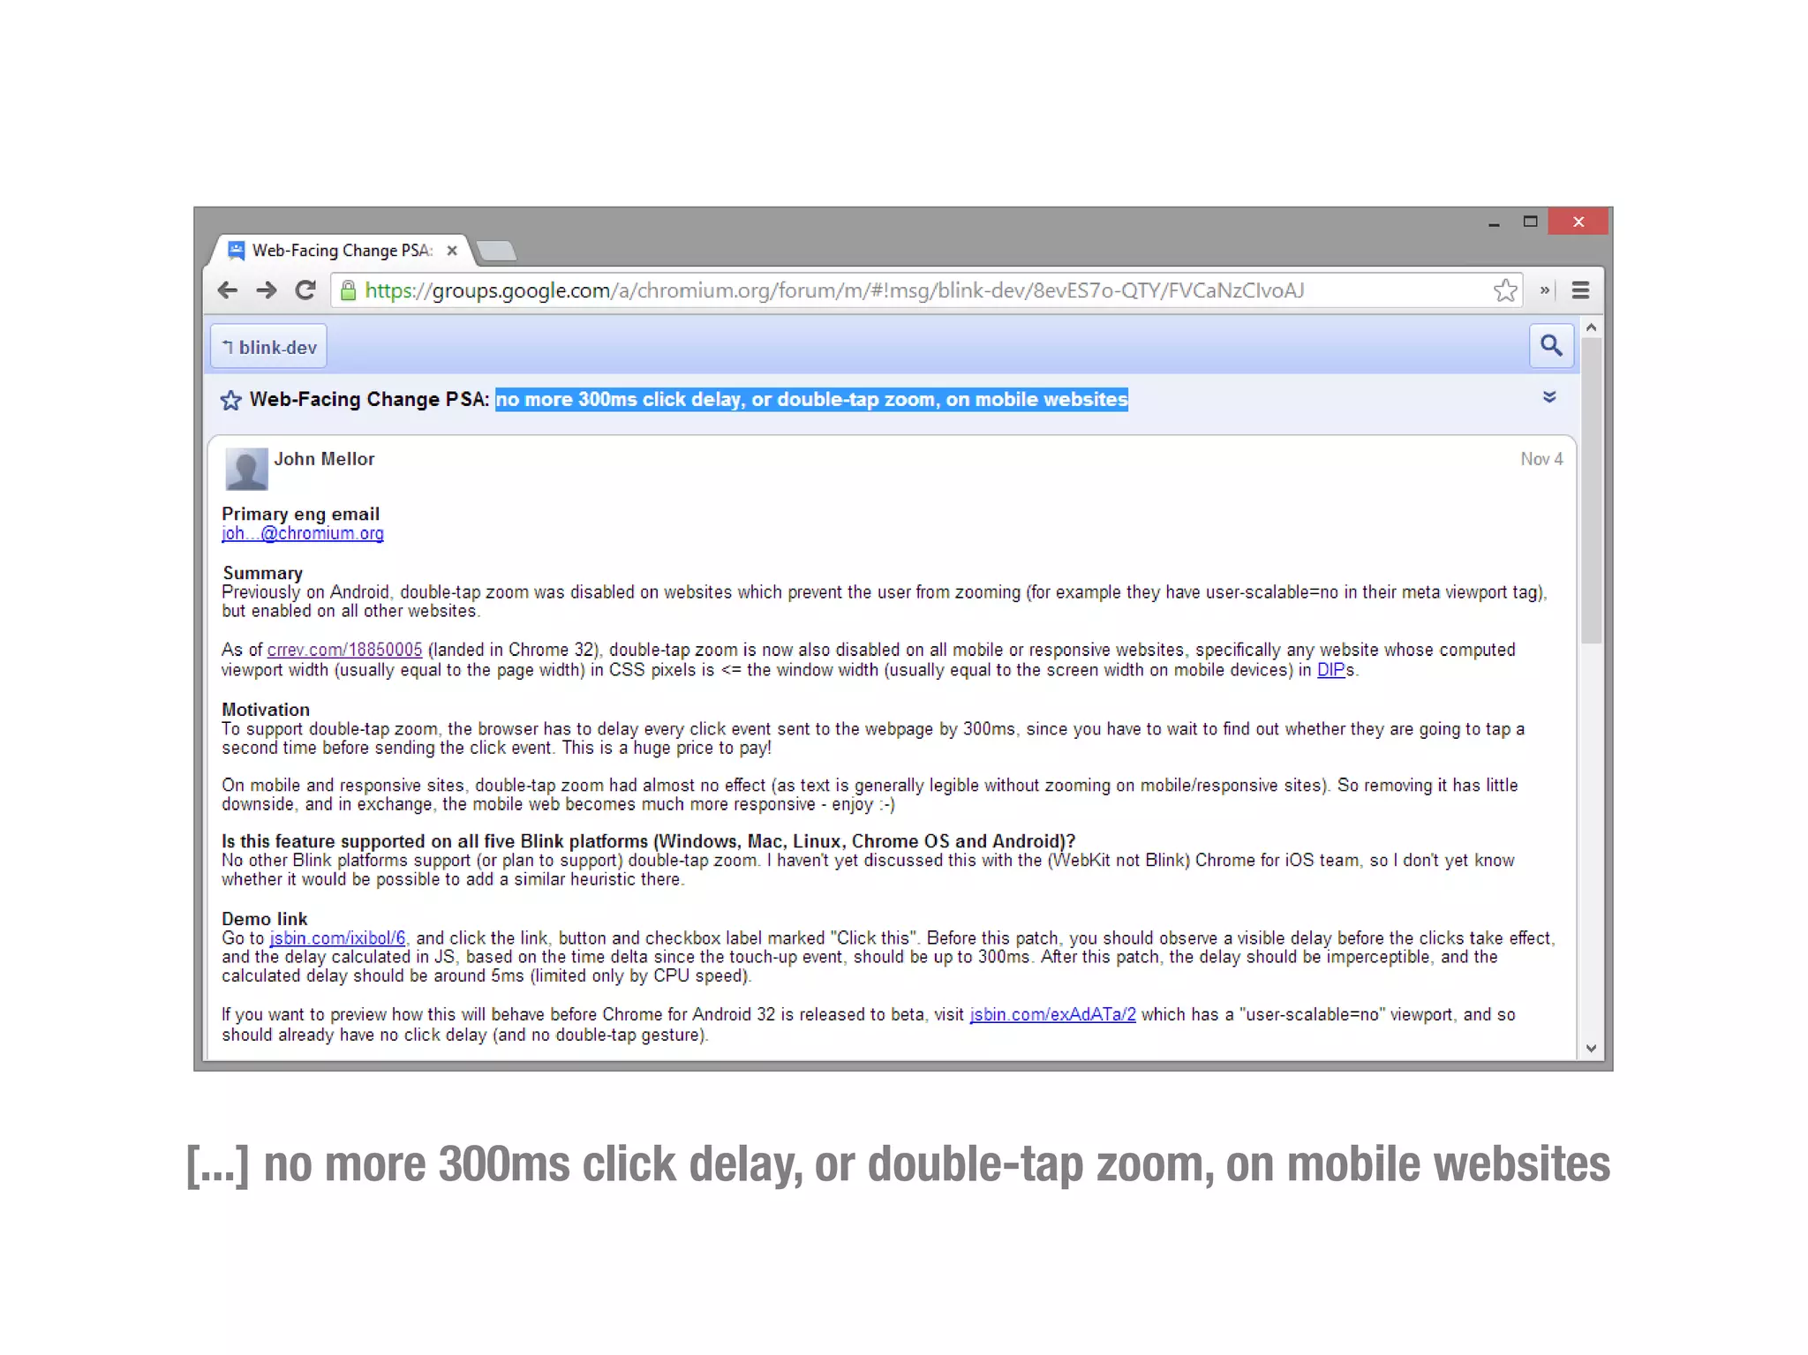Viewport: 1808px width, 1355px height.
Task: Click the vertical scrollbar thumb
Action: coord(1591,491)
